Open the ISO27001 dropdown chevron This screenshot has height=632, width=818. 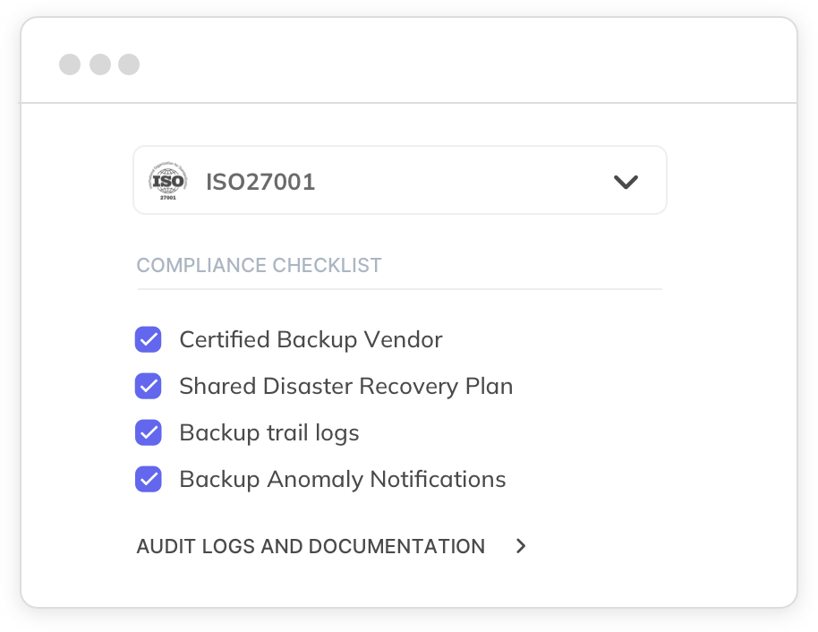coord(626,182)
